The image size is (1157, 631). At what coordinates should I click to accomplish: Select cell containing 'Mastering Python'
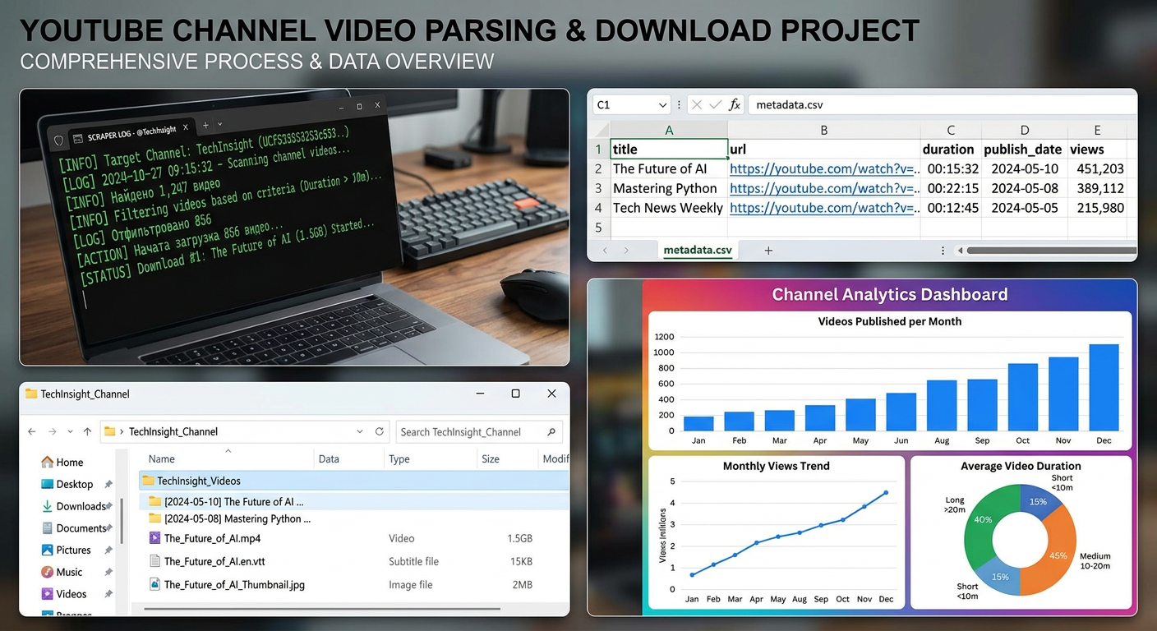click(x=669, y=188)
